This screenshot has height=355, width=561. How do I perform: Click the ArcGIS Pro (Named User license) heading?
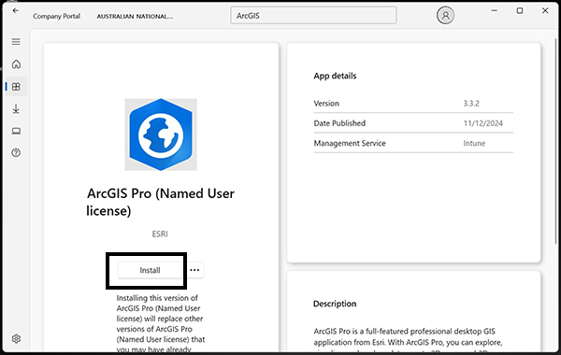click(x=160, y=202)
